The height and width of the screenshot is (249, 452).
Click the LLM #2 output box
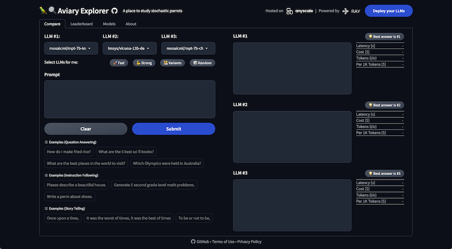coord(292,137)
